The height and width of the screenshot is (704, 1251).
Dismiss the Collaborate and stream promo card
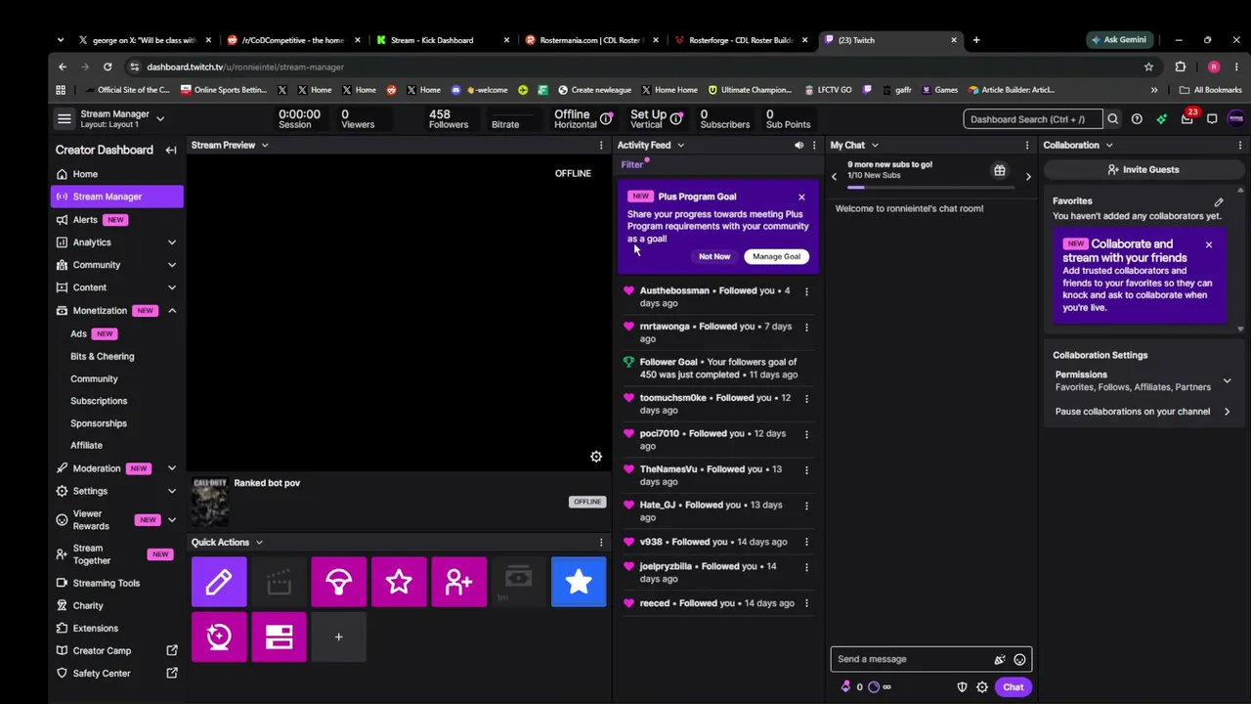pyautogui.click(x=1209, y=244)
